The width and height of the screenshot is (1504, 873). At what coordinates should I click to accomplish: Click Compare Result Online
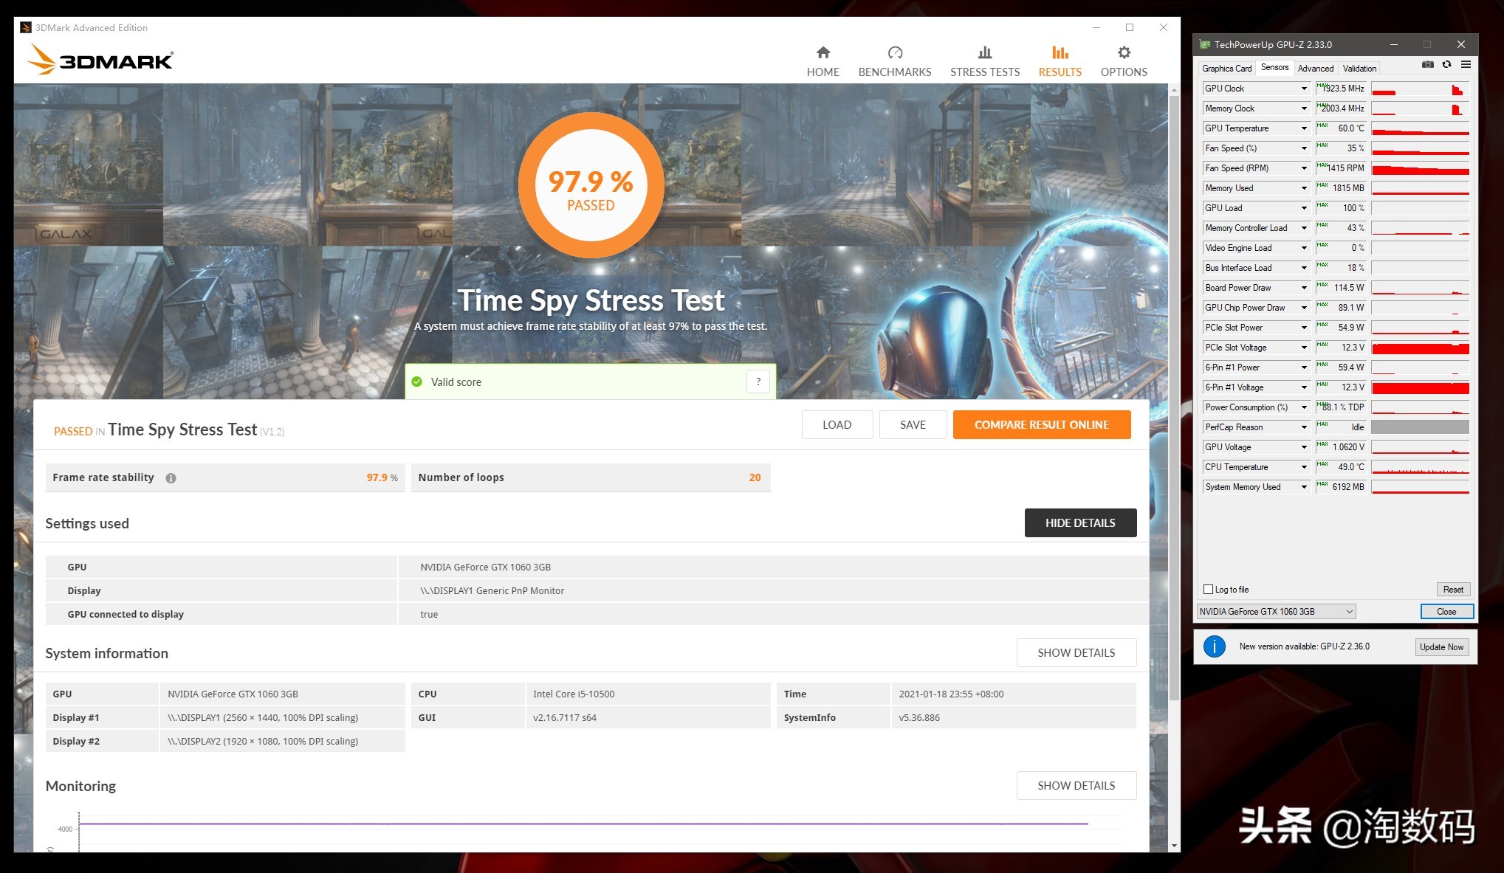[1041, 424]
